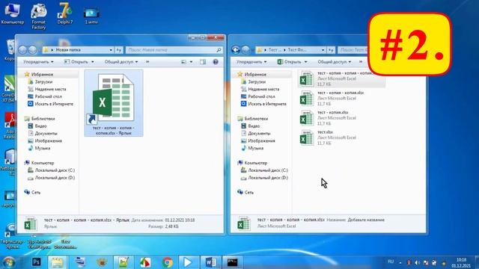Select Локальный диск (D:) in left window
Image resolution: width=479 pixels, height=269 pixels.
coord(51,178)
